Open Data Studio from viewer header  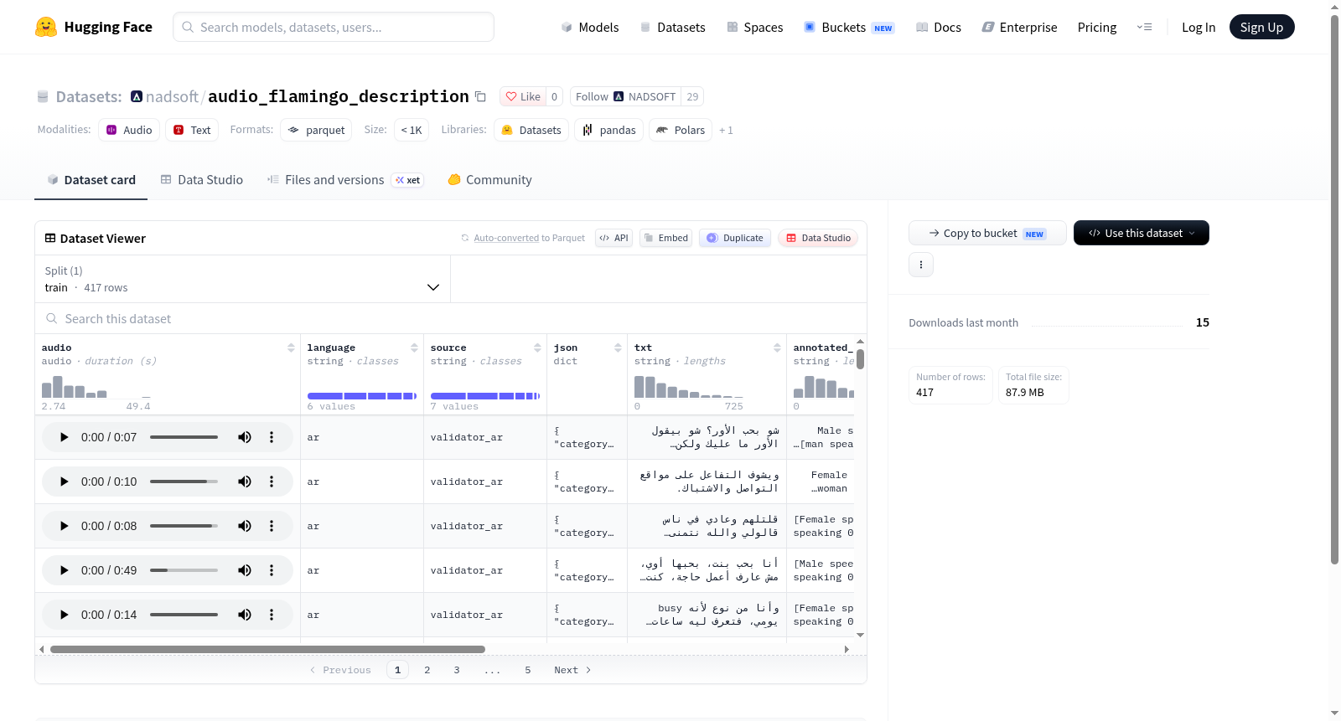tap(818, 238)
